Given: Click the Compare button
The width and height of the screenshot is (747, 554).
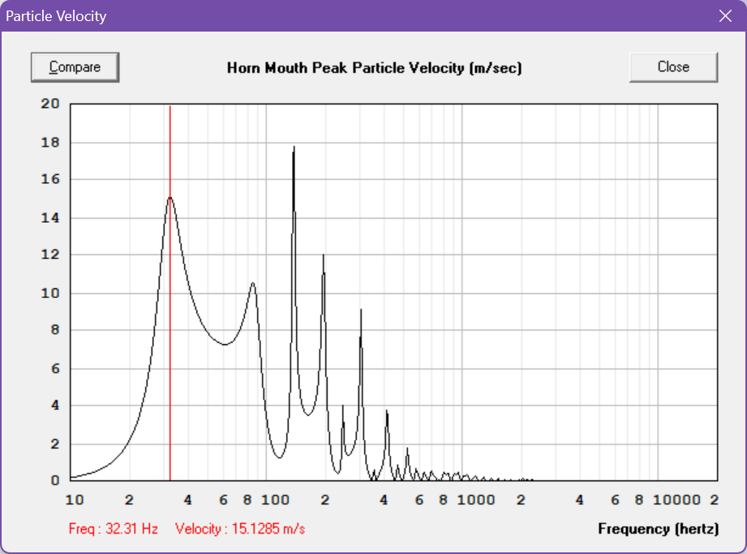Looking at the screenshot, I should point(75,67).
